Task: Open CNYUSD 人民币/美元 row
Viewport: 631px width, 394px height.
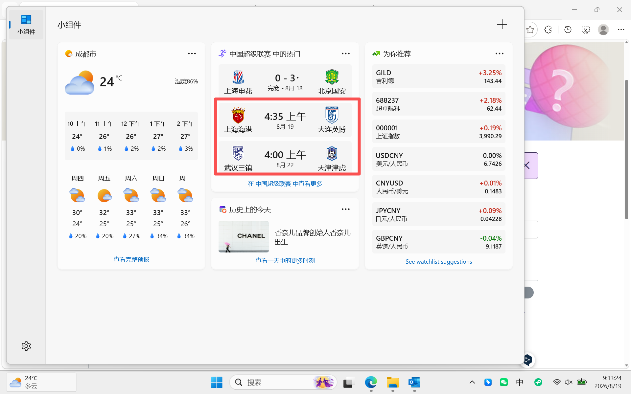Action: click(439, 187)
